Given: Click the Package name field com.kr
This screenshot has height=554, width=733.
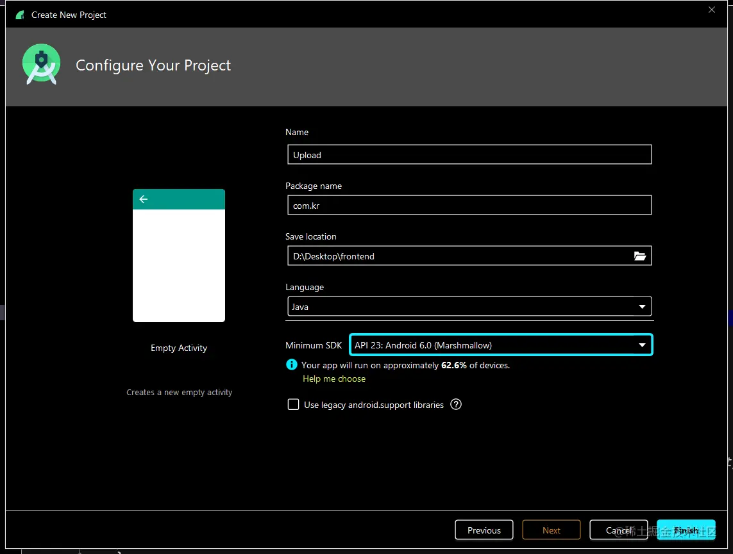Looking at the screenshot, I should tap(469, 205).
